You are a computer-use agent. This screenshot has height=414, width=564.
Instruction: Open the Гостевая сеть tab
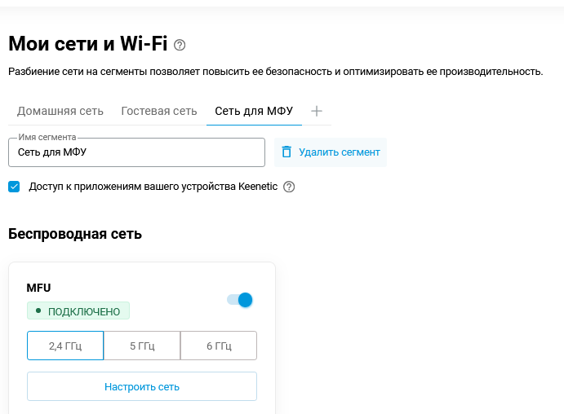[x=159, y=111]
